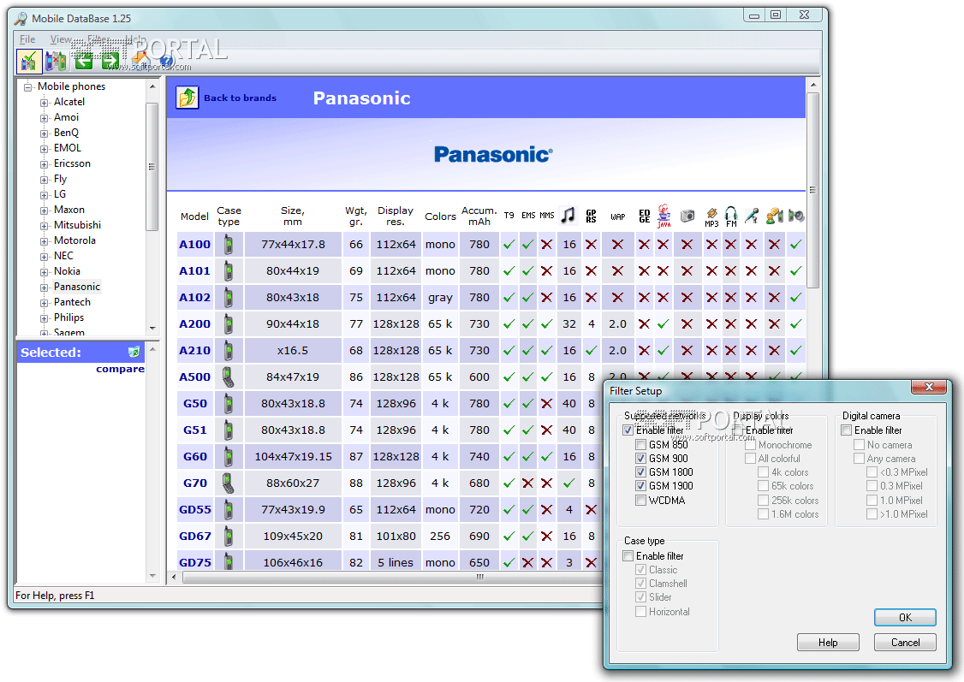The width and height of the screenshot is (964, 682).
Task: Open the A210 model link
Action: 194,350
